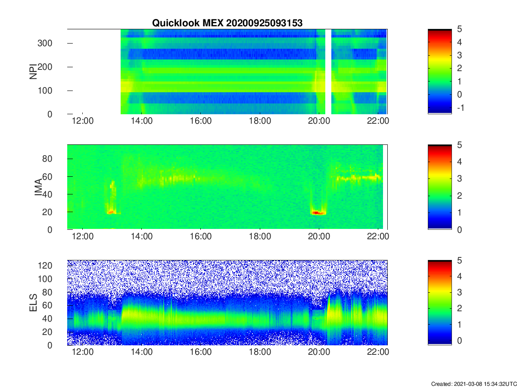Click the "20:00" tick under NPI plot
Viewport: 517px width, 388px height.
pyautogui.click(x=319, y=121)
